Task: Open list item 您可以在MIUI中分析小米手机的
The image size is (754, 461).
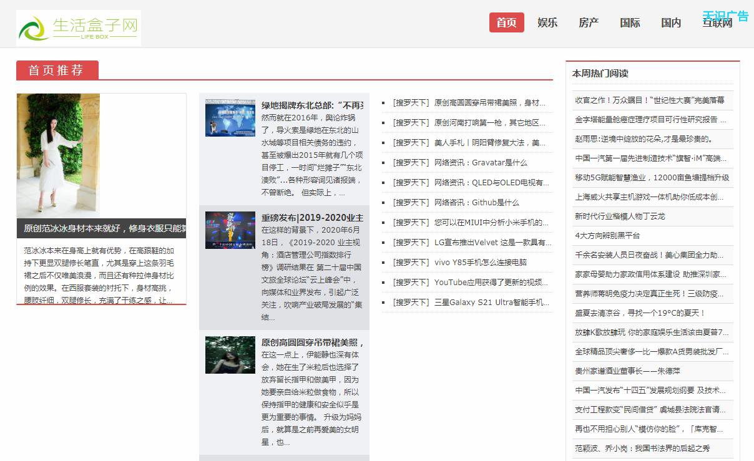Action: click(x=492, y=222)
